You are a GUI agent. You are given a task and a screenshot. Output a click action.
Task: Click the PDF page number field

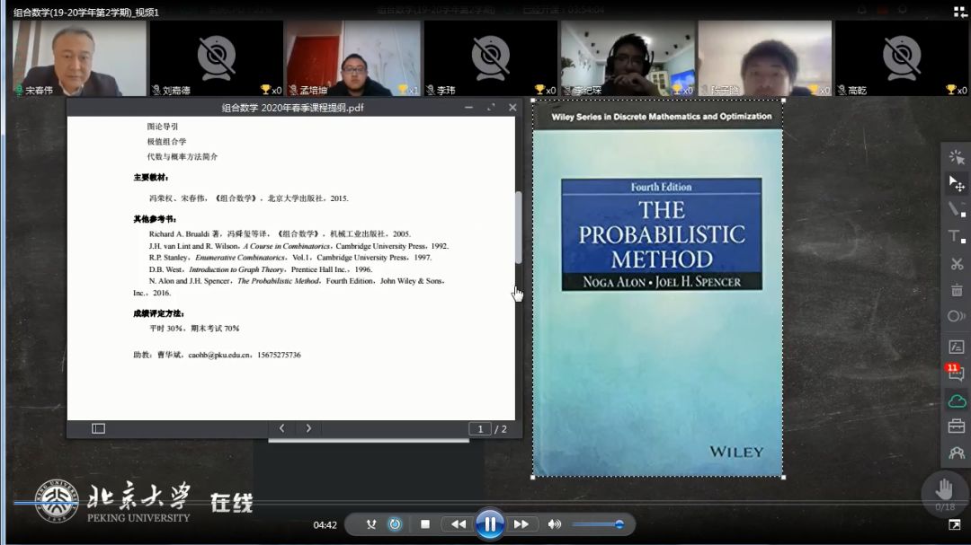coord(480,428)
